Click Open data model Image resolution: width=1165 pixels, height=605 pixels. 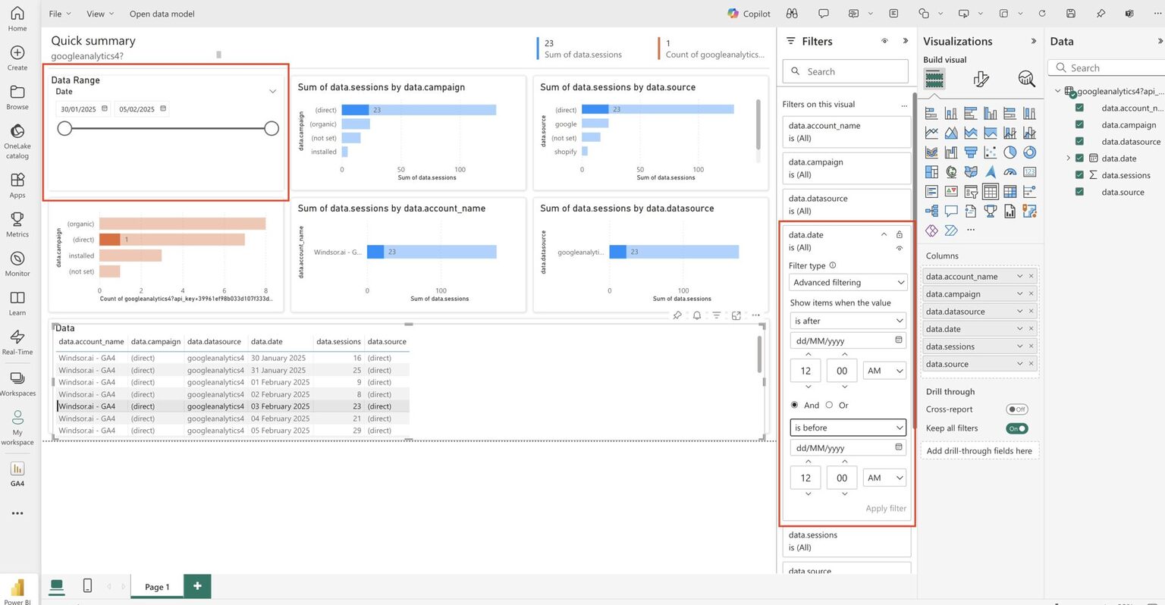coord(162,14)
